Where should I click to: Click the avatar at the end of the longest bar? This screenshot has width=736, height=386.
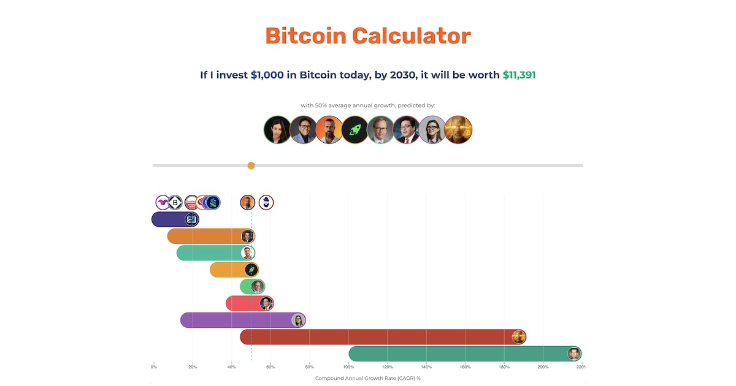(574, 354)
